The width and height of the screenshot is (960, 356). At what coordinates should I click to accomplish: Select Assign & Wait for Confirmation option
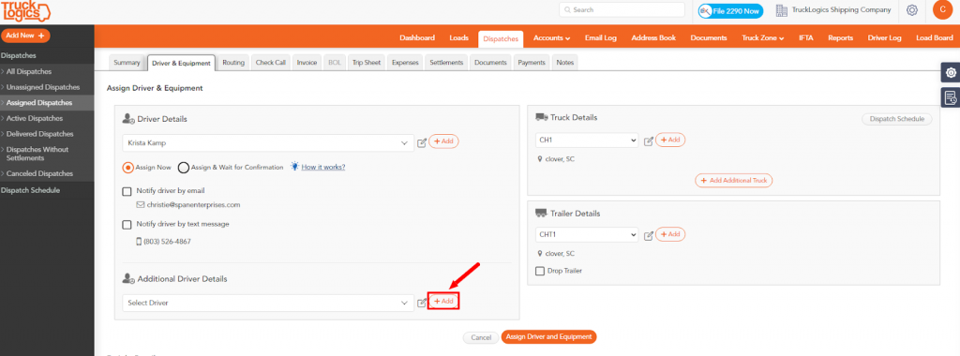[x=183, y=167]
